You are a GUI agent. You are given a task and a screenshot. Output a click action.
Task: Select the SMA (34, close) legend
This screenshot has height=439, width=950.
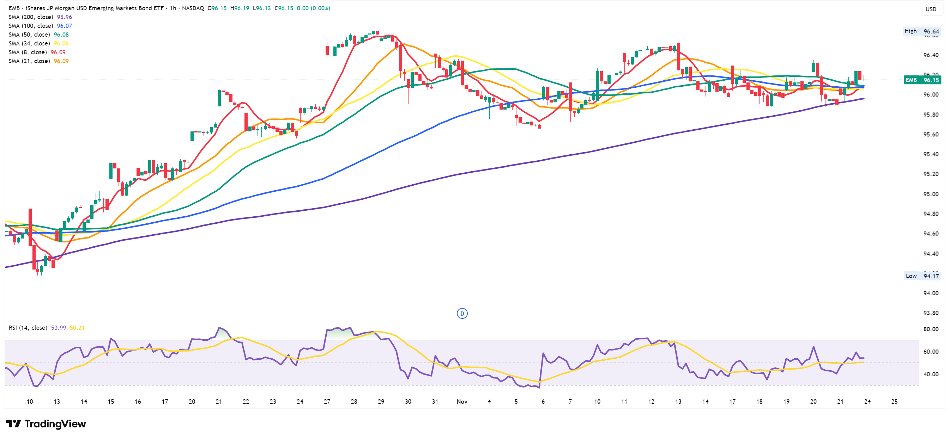coord(29,43)
